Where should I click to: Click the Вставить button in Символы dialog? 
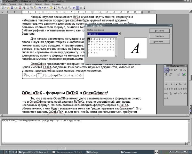[x=159, y=31]
